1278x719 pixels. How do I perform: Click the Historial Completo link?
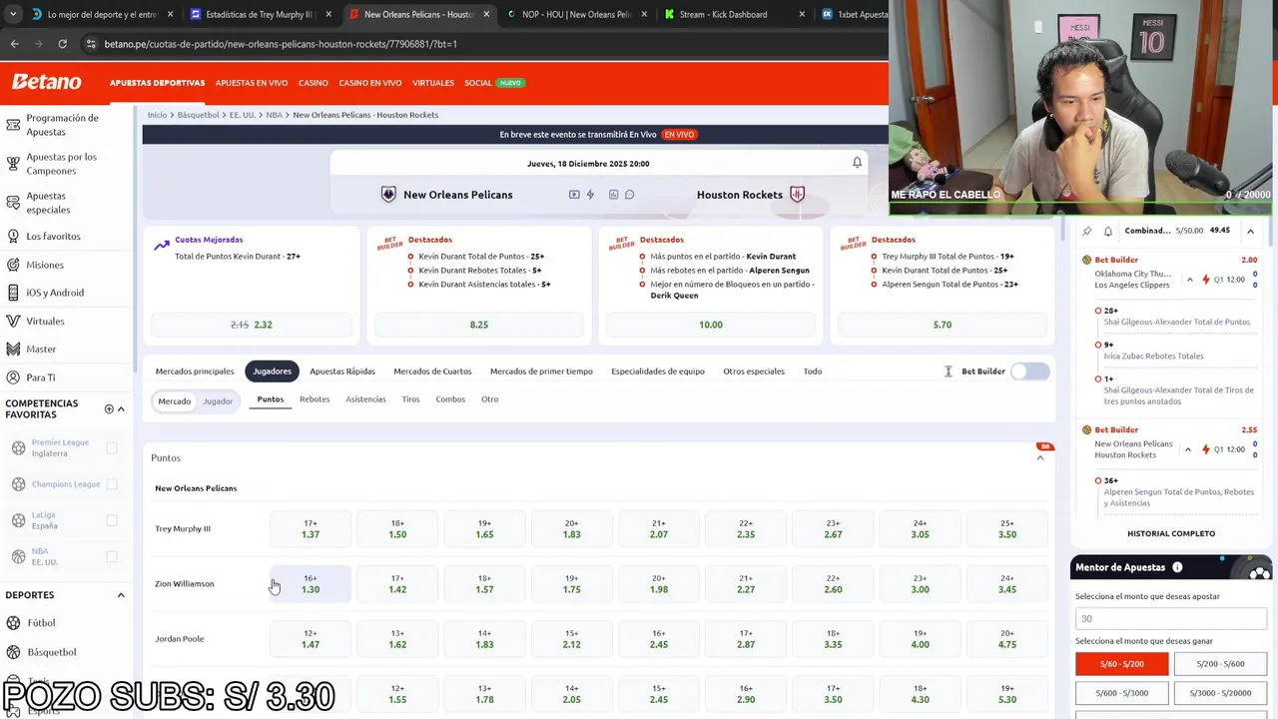[1171, 533]
